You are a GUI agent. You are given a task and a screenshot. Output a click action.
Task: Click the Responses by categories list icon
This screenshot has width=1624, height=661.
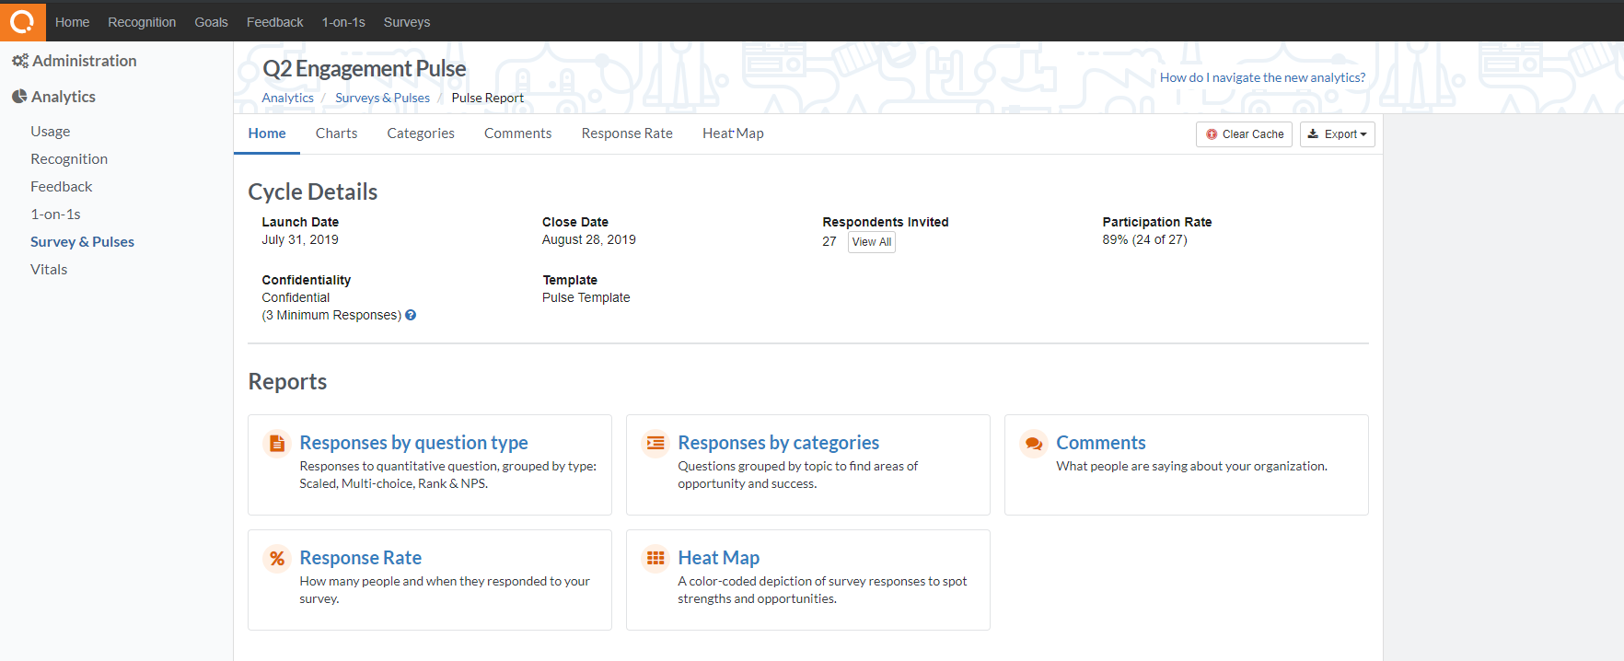655,443
